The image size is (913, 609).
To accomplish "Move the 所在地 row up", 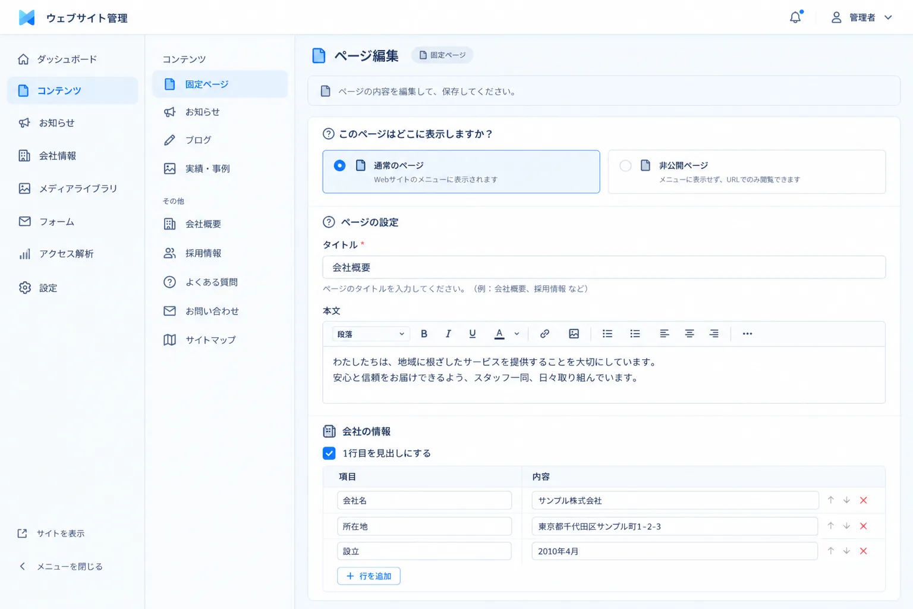I will point(831,526).
